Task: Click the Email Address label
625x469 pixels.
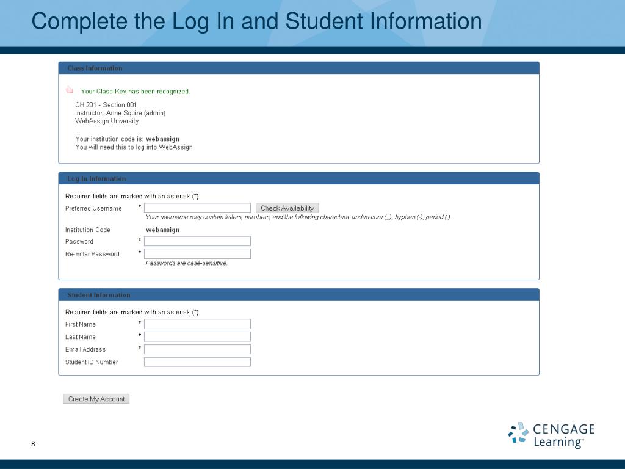Action: tap(85, 349)
